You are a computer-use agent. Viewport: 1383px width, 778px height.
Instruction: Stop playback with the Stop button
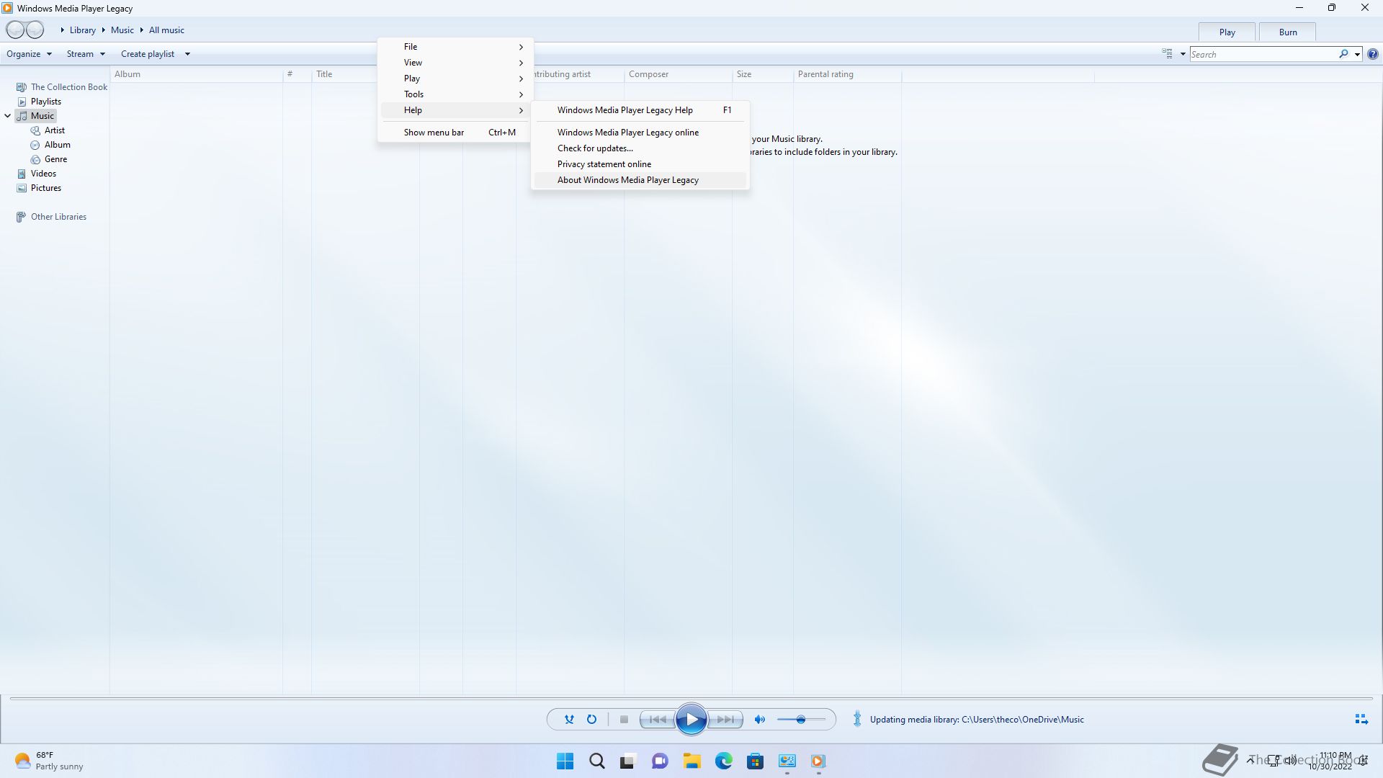624,719
